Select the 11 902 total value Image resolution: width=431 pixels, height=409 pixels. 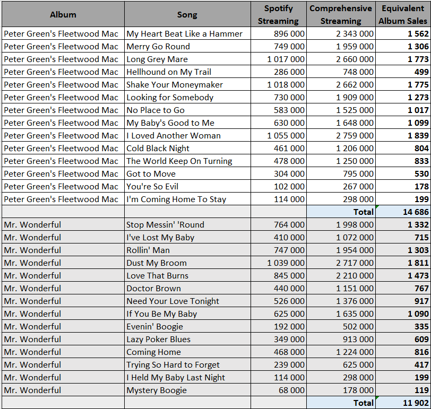pos(403,403)
